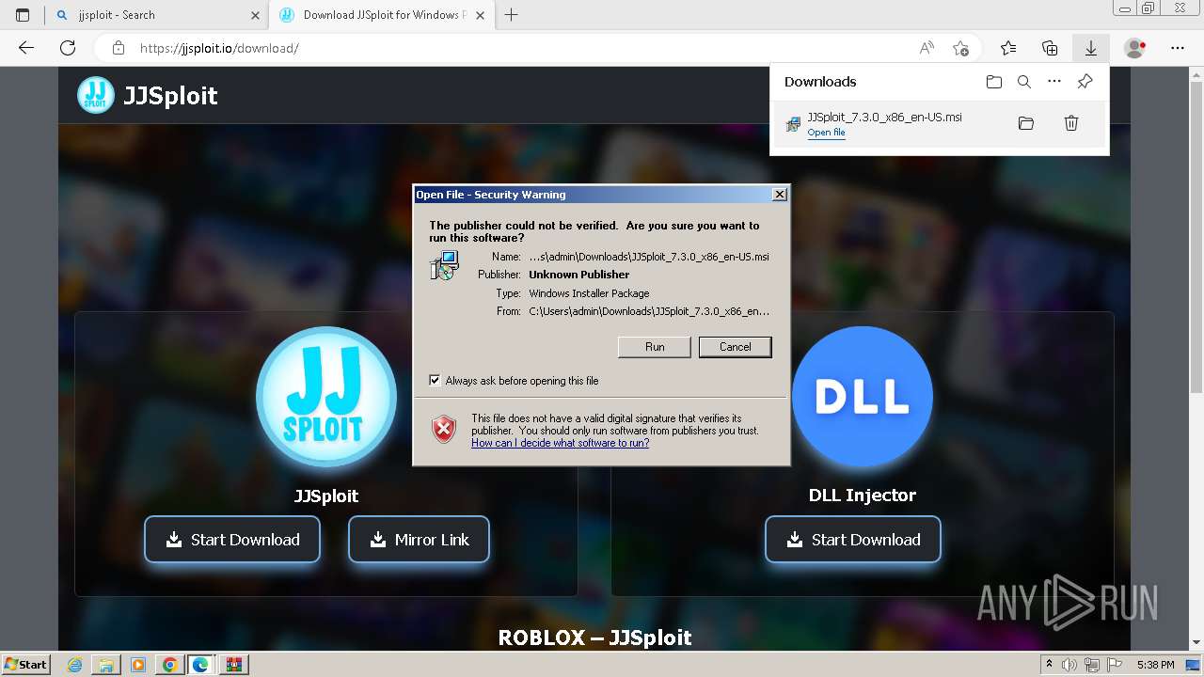Open Internet Explorer from the taskbar
1204x677 pixels.
(74, 665)
